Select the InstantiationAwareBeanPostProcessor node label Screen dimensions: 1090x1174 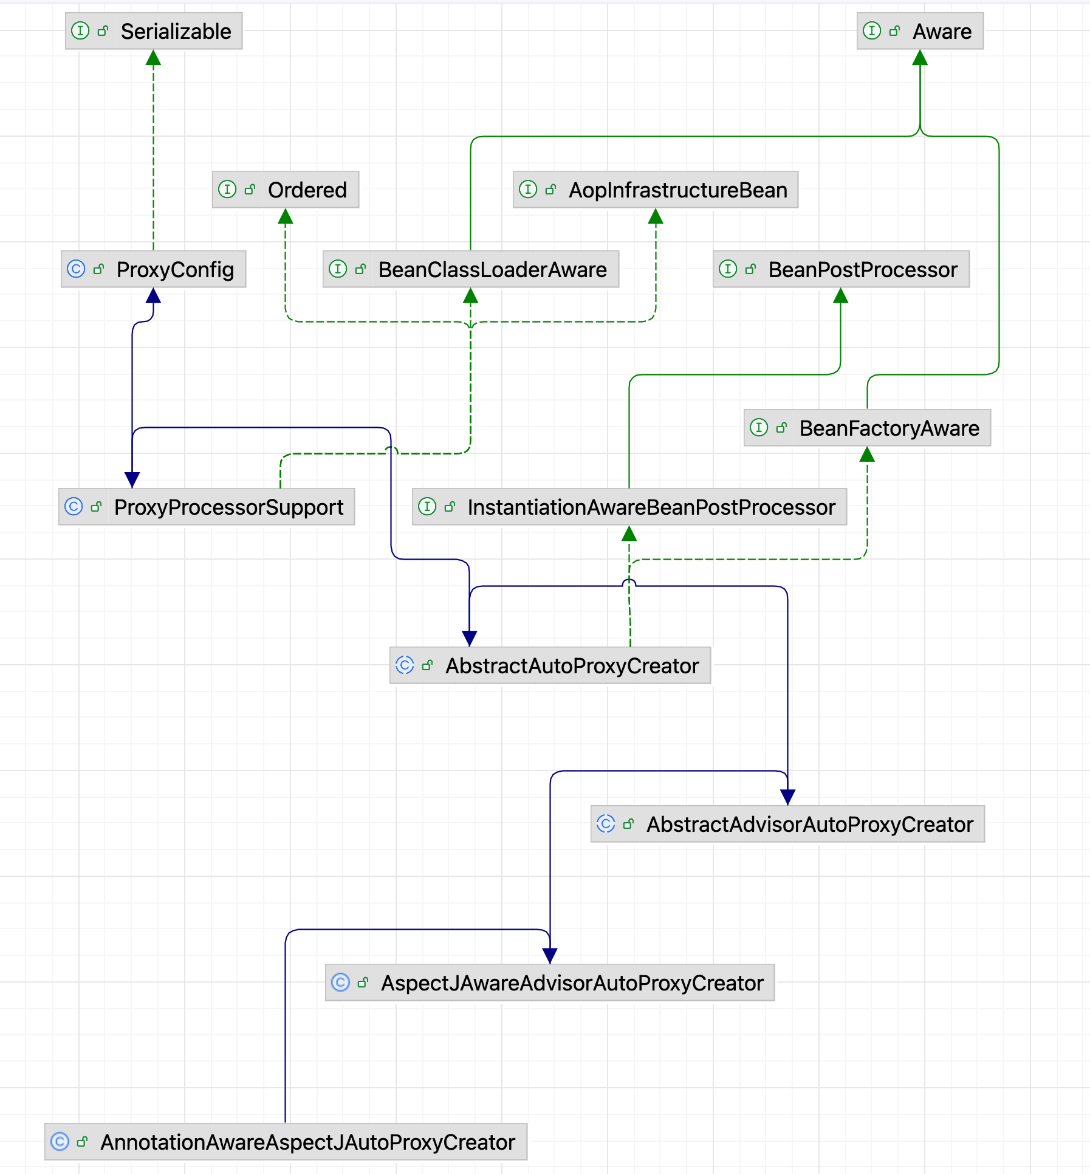click(x=651, y=507)
